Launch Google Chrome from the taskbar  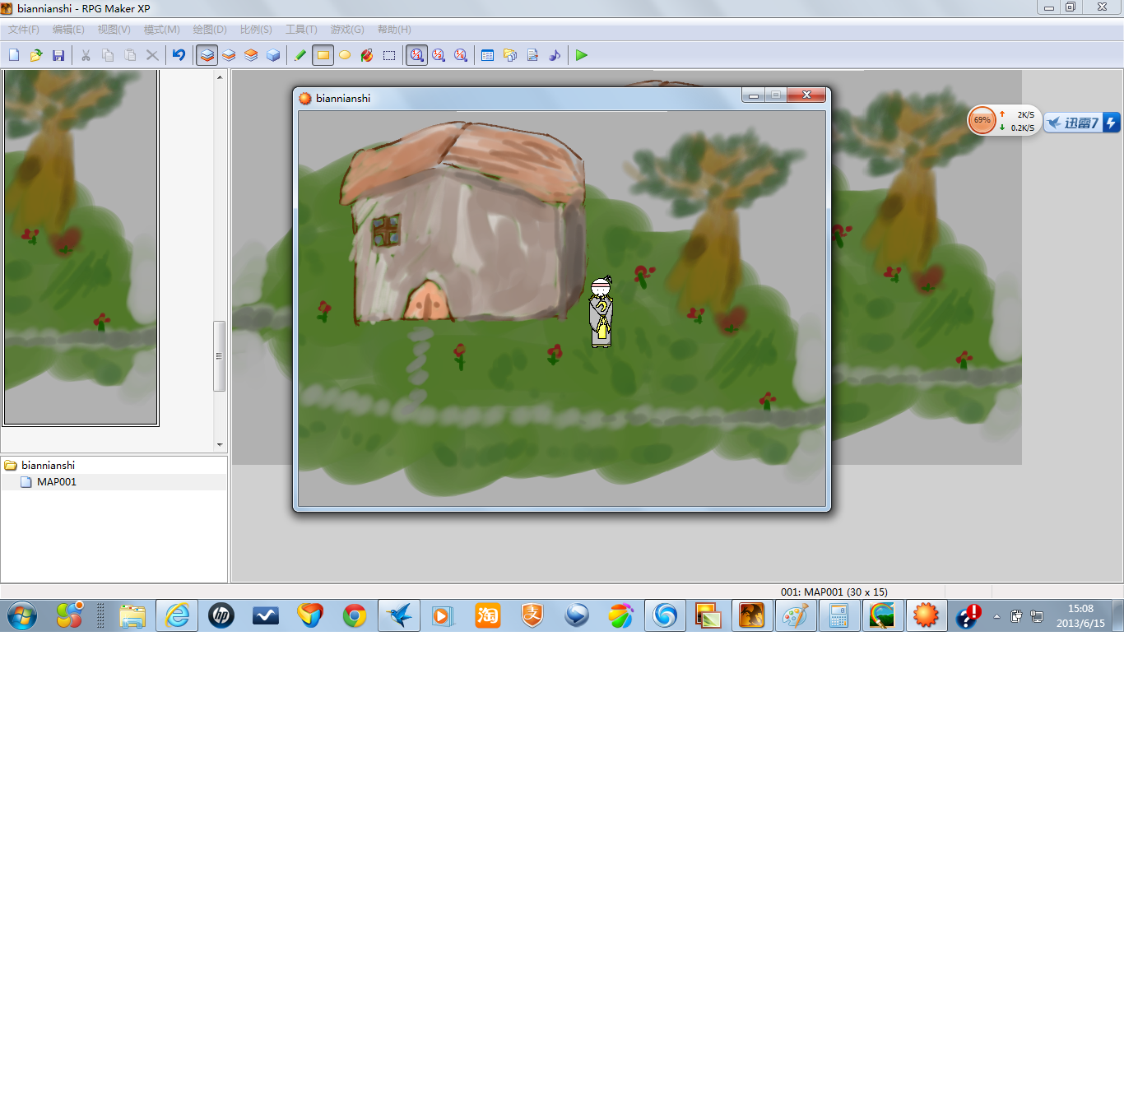[x=355, y=615]
